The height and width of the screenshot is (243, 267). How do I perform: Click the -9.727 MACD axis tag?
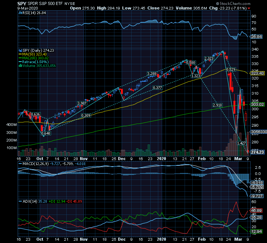coord(257,196)
